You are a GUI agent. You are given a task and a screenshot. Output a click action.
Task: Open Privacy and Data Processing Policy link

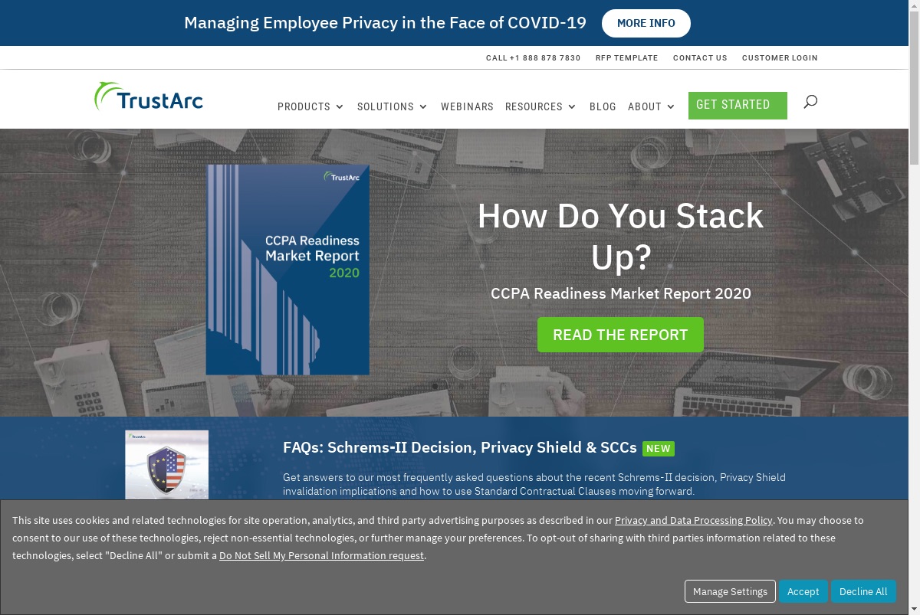coord(694,520)
